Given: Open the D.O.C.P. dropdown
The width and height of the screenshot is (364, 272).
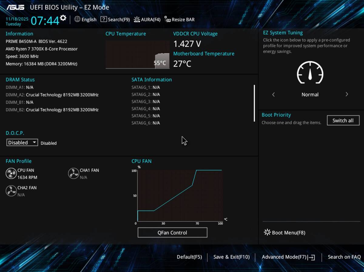Looking at the screenshot, I should [22, 142].
